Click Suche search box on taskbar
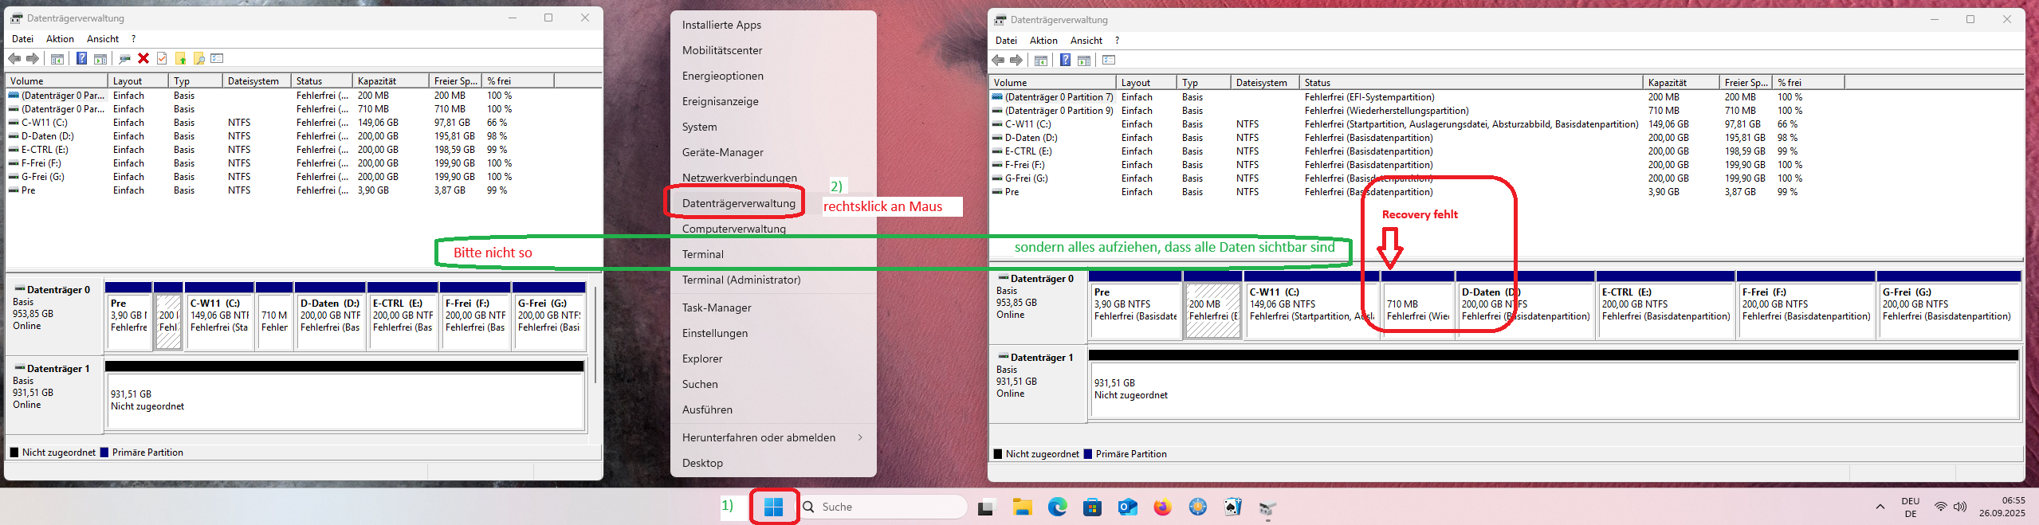The width and height of the screenshot is (2039, 525). (884, 507)
